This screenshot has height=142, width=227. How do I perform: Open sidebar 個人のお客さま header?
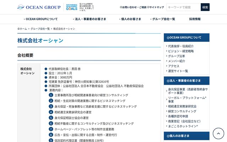pyautogui.click(x=187, y=136)
